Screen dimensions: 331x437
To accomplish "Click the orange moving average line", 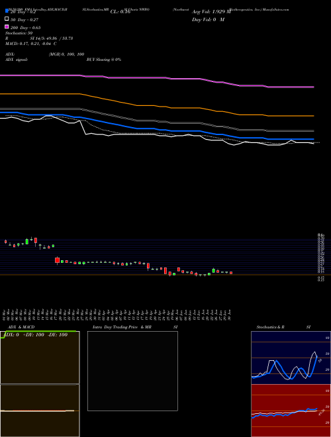I will (157, 106).
